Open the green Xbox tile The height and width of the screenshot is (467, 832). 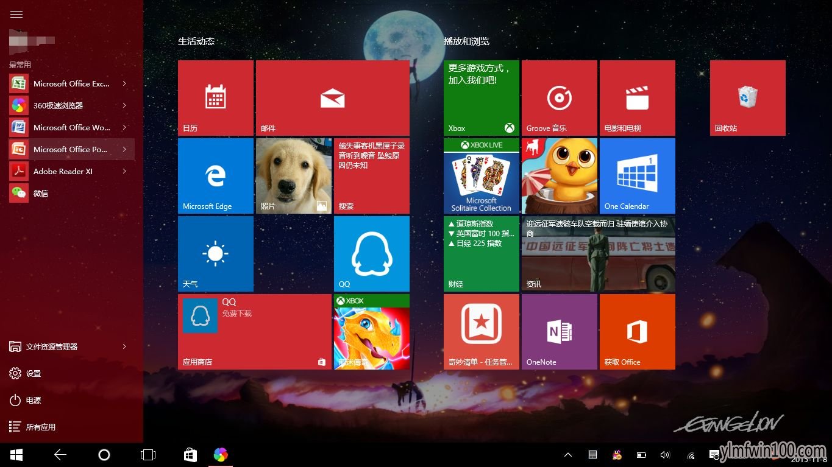click(x=482, y=98)
